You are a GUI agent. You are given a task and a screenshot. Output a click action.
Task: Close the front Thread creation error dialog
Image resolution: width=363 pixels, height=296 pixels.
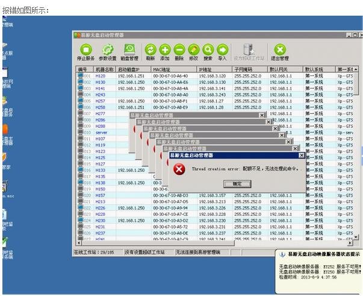302,155
